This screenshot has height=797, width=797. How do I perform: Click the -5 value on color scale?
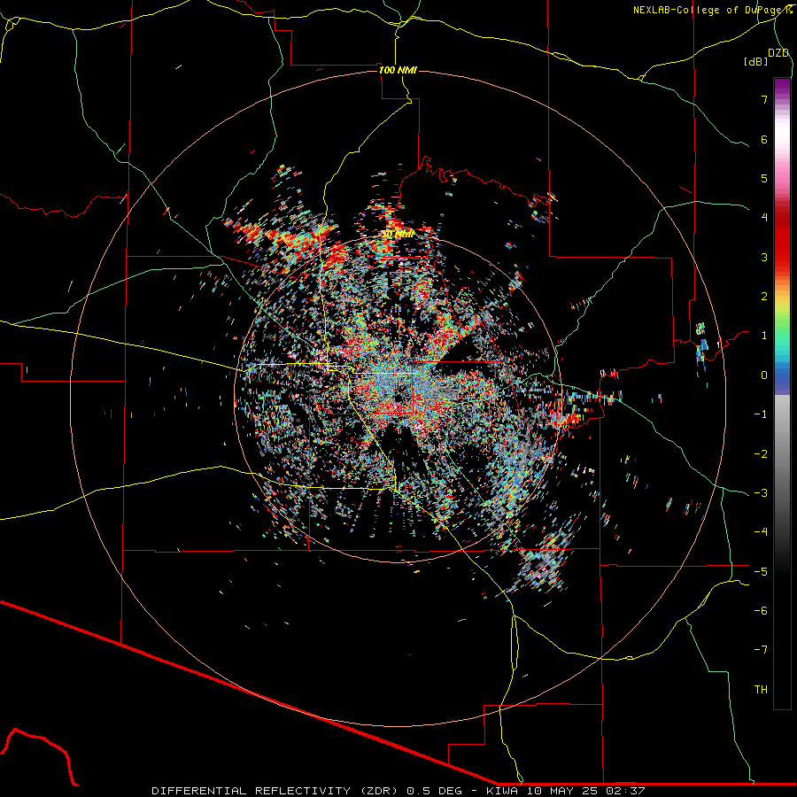761,571
